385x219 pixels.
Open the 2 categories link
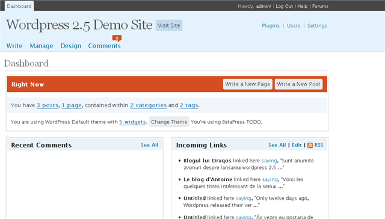(149, 105)
